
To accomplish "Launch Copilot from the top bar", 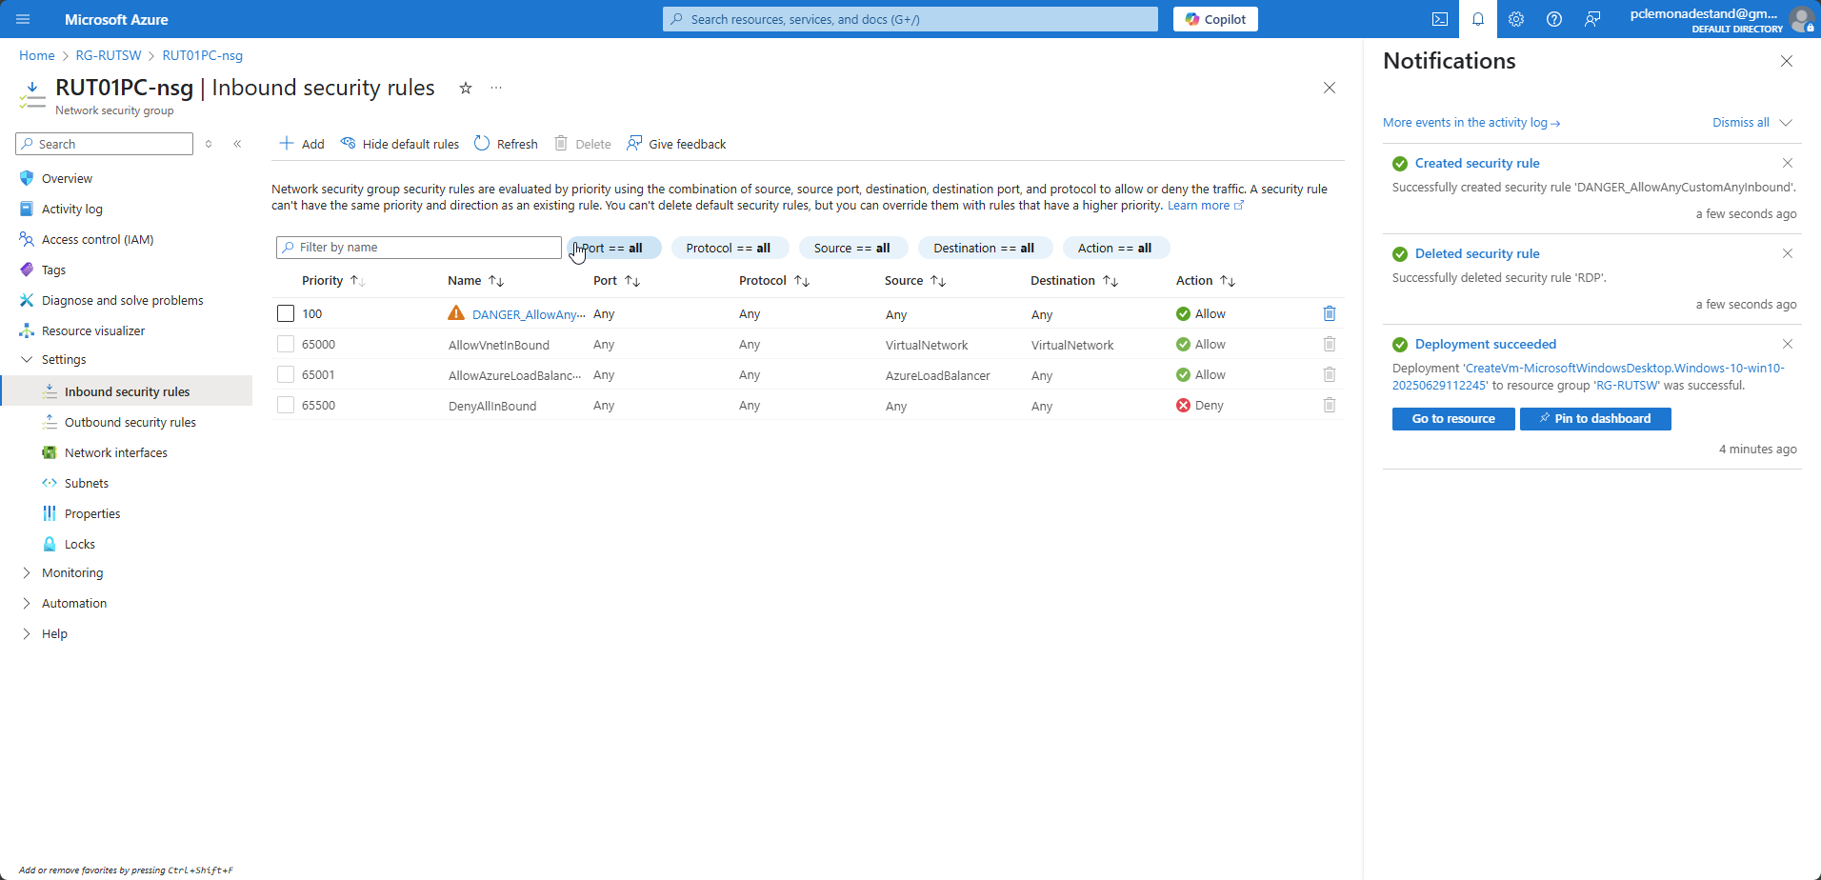I will (1215, 19).
